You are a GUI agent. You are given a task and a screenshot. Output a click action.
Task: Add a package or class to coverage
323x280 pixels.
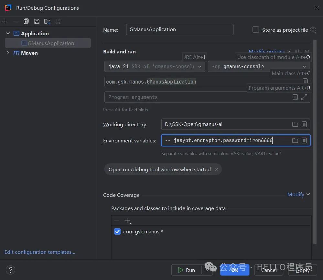pos(127,221)
